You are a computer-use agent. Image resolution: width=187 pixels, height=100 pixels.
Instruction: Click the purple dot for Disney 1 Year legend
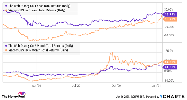(6, 6)
